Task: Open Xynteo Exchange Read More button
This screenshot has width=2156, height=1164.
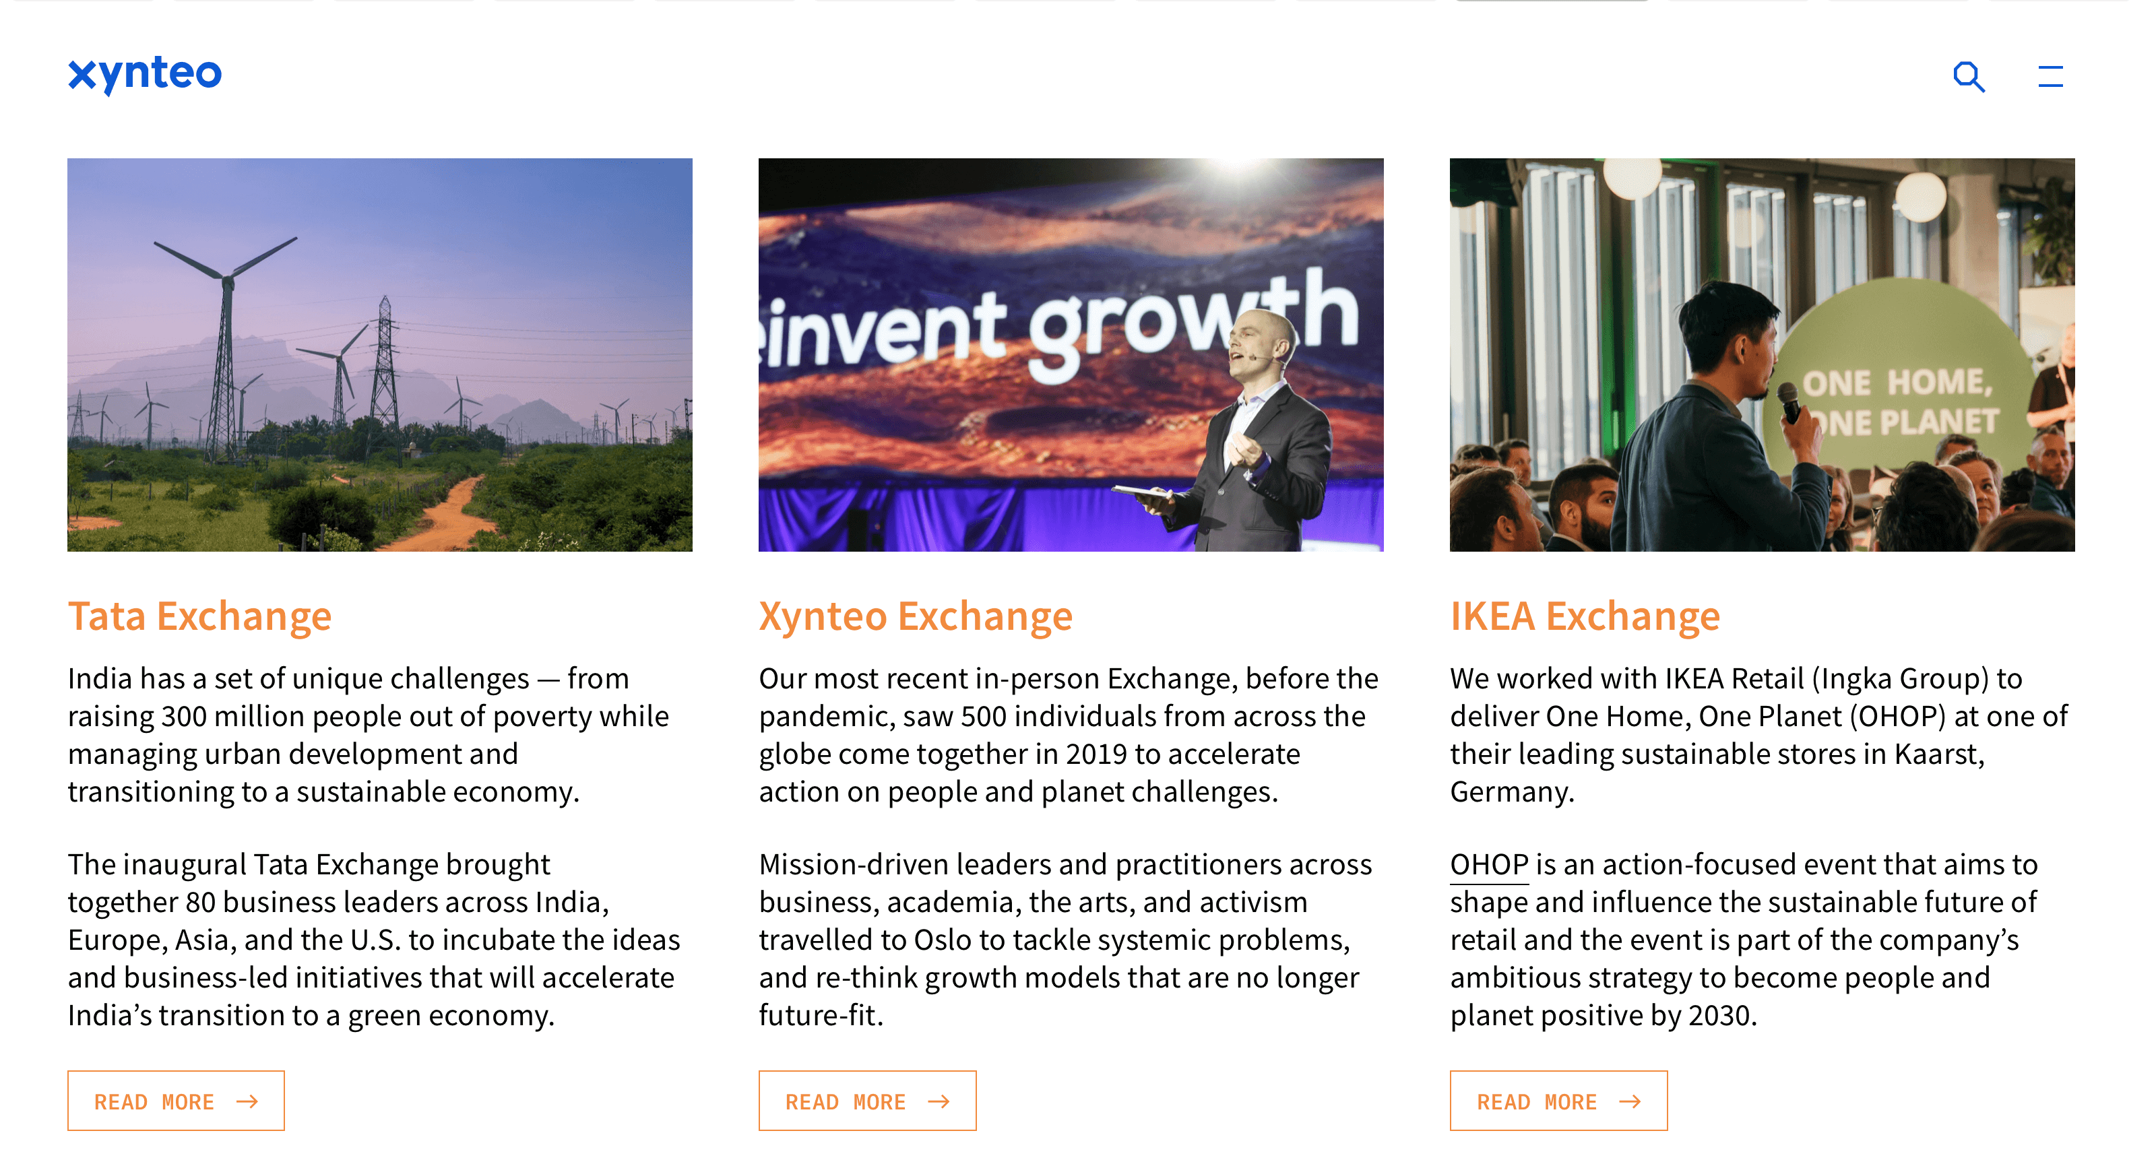Action: pyautogui.click(x=867, y=1101)
